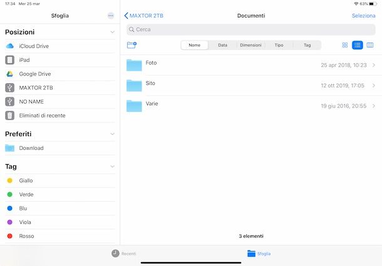Click the iPad device icon
Viewport: 382px width, 266px height.
[x=10, y=60]
